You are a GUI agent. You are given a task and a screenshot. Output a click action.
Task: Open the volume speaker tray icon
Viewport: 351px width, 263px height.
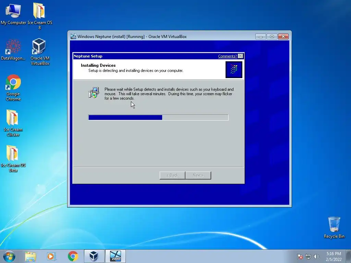[316, 256]
